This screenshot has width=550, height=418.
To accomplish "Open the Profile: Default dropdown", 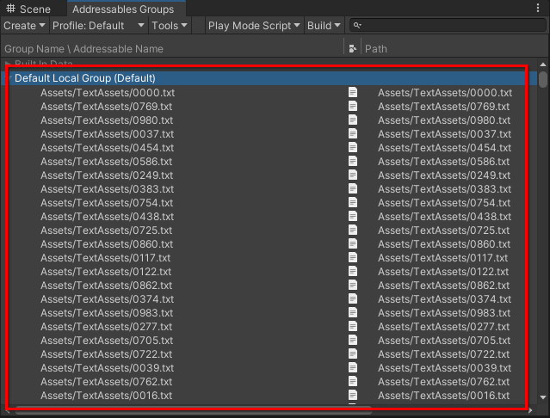I will point(99,26).
